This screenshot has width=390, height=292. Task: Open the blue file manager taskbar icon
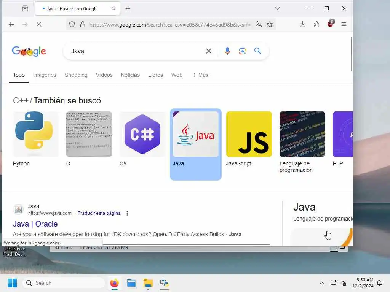(131, 283)
